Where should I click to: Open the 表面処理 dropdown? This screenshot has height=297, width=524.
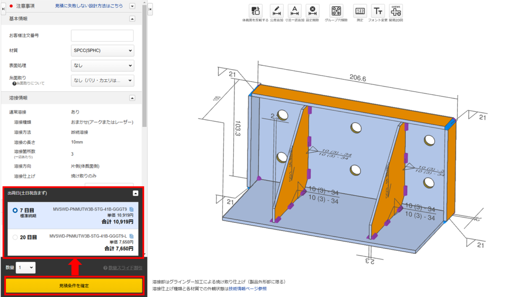point(103,66)
